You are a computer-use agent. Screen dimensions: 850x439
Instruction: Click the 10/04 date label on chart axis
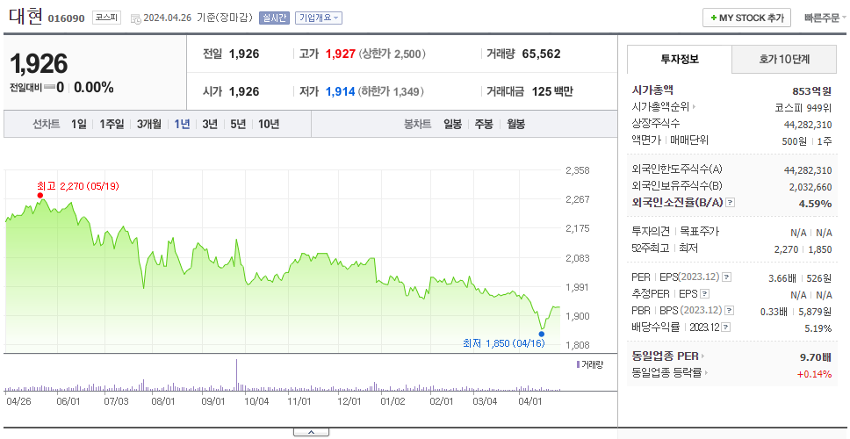[256, 401]
